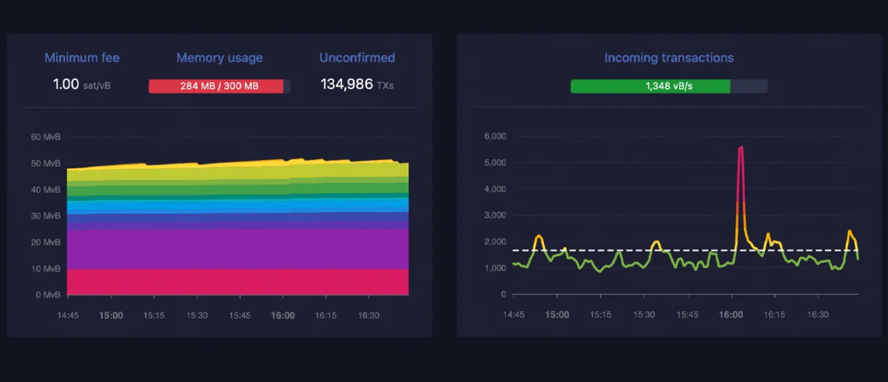Click the 1.00 sat/vB fee value
This screenshot has height=382, width=888.
81,84
